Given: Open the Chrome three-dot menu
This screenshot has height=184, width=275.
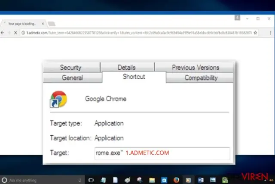Looking at the screenshot, I should pyautogui.click(x=270, y=33).
